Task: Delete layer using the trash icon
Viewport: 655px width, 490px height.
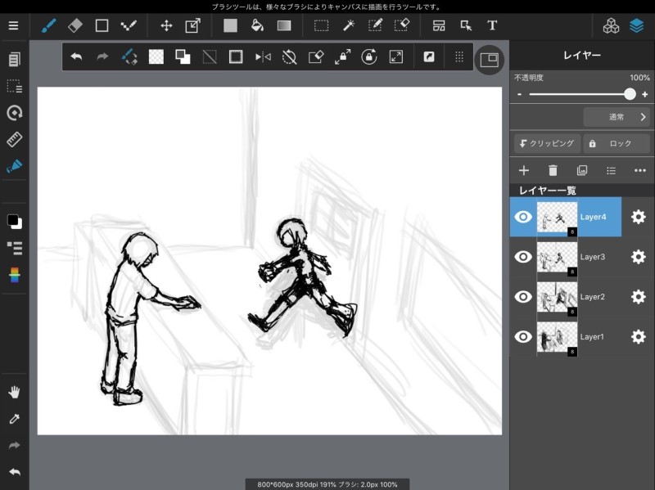Action: tap(553, 170)
